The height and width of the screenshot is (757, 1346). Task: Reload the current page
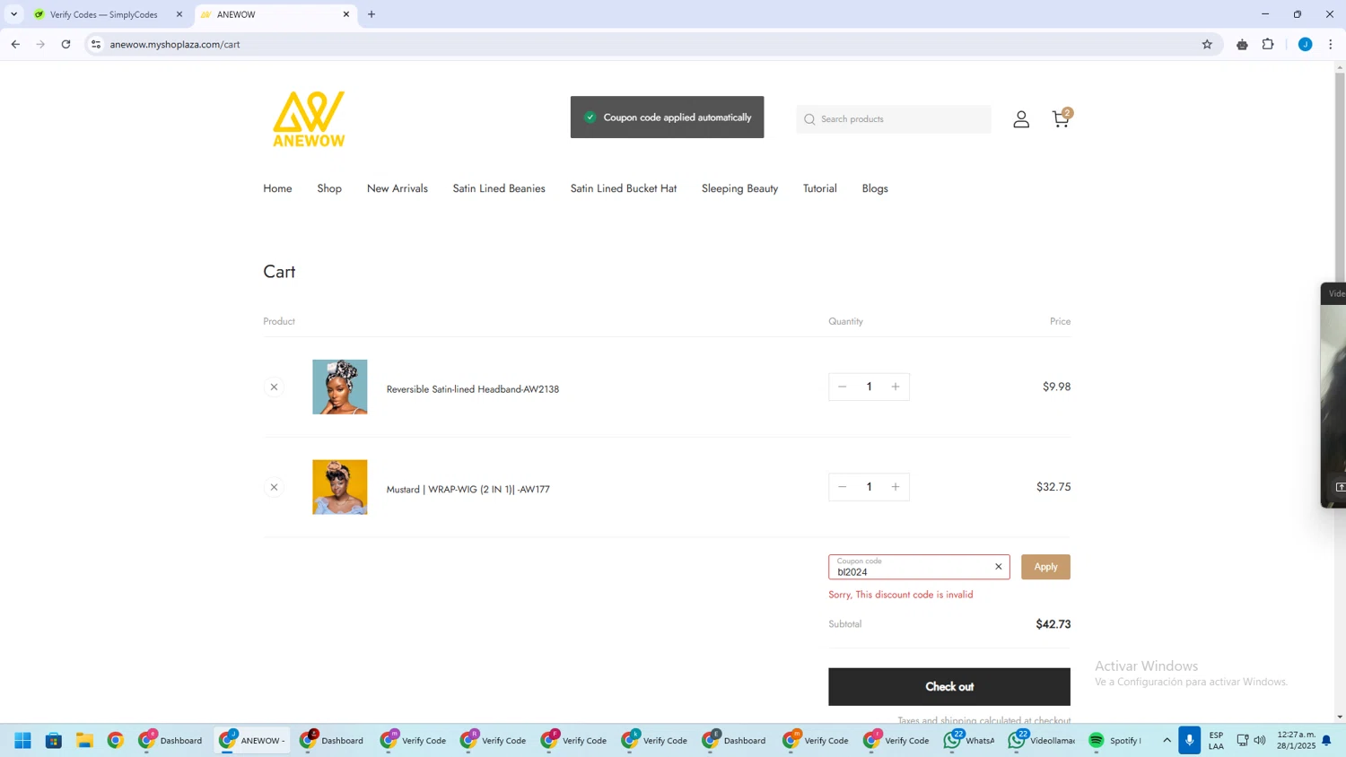66,44
